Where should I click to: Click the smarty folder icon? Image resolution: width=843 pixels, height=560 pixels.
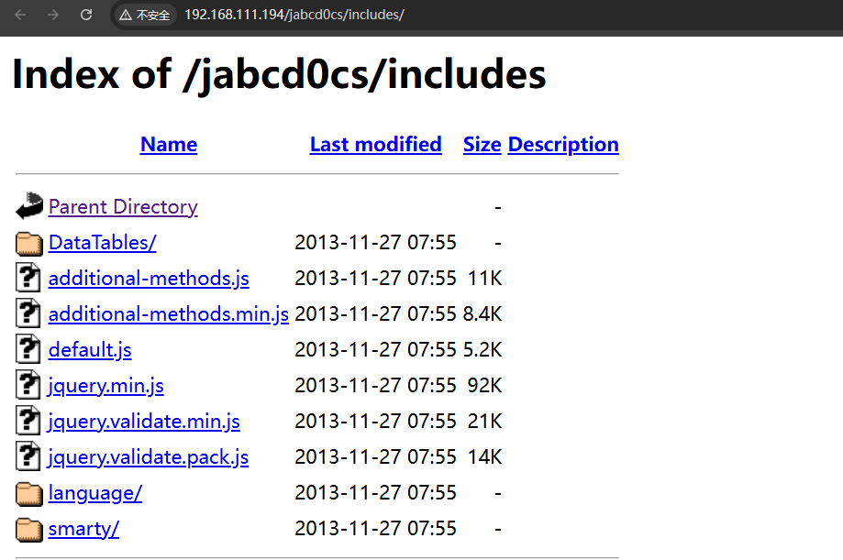[29, 529]
